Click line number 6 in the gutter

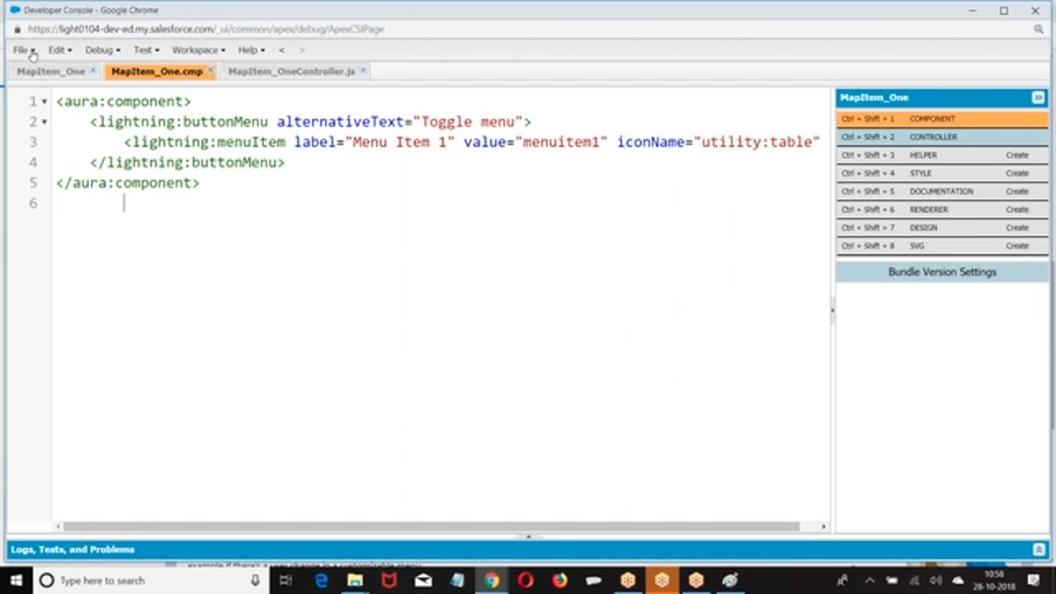click(33, 204)
